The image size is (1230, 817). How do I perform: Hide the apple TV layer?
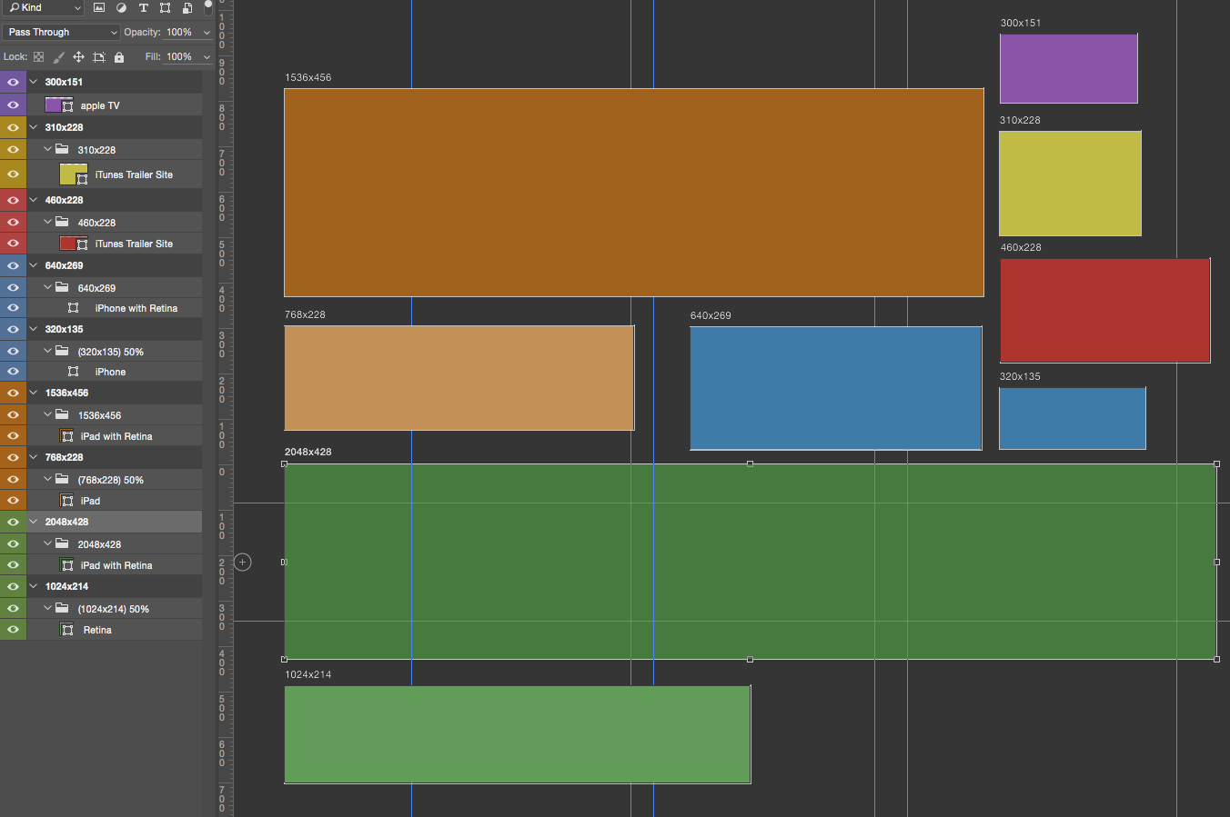click(x=13, y=105)
